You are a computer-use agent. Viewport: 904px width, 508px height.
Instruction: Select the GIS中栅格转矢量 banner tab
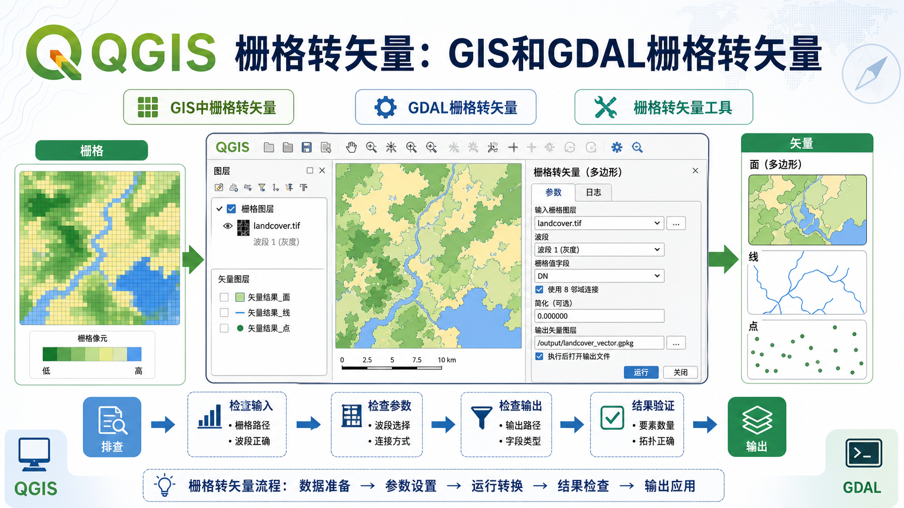click(x=208, y=107)
